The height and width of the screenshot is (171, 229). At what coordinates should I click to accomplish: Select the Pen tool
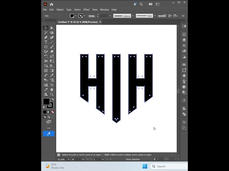46,37
